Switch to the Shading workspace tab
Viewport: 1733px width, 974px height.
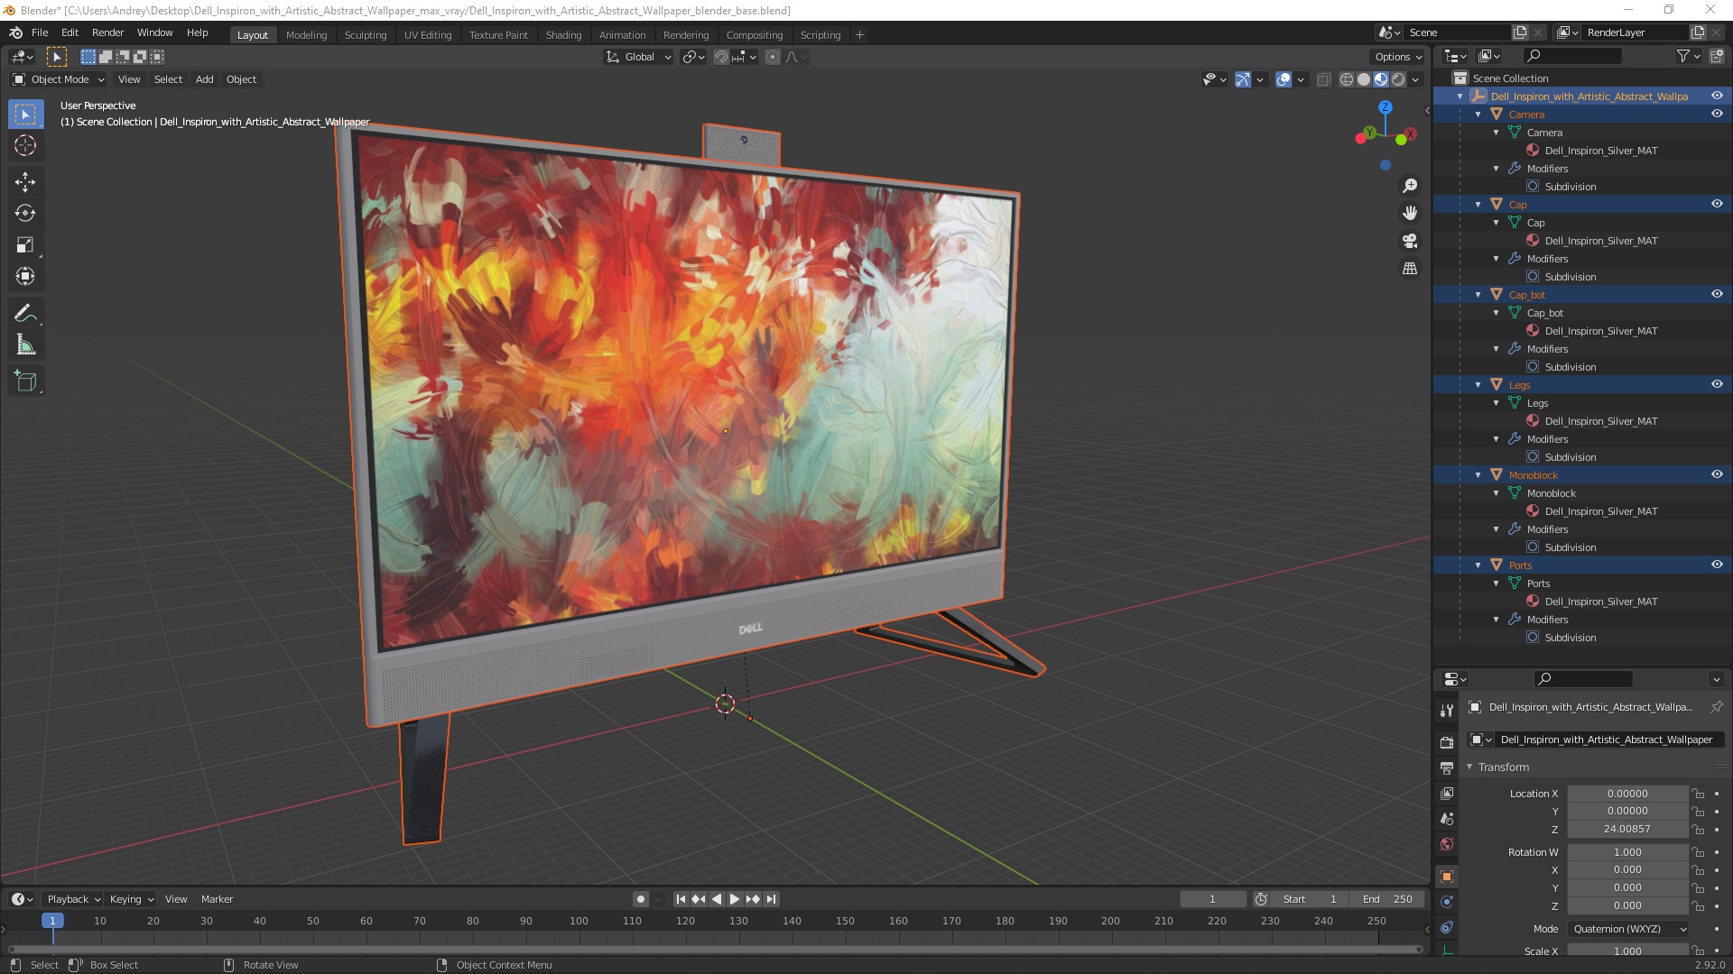pyautogui.click(x=563, y=35)
